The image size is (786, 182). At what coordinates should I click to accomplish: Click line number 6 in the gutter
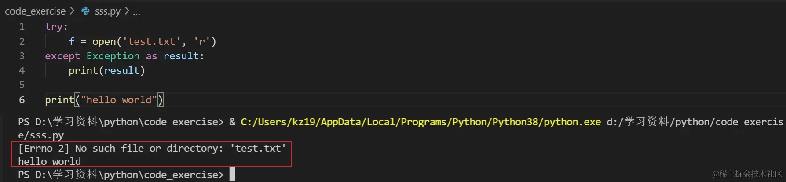point(22,100)
